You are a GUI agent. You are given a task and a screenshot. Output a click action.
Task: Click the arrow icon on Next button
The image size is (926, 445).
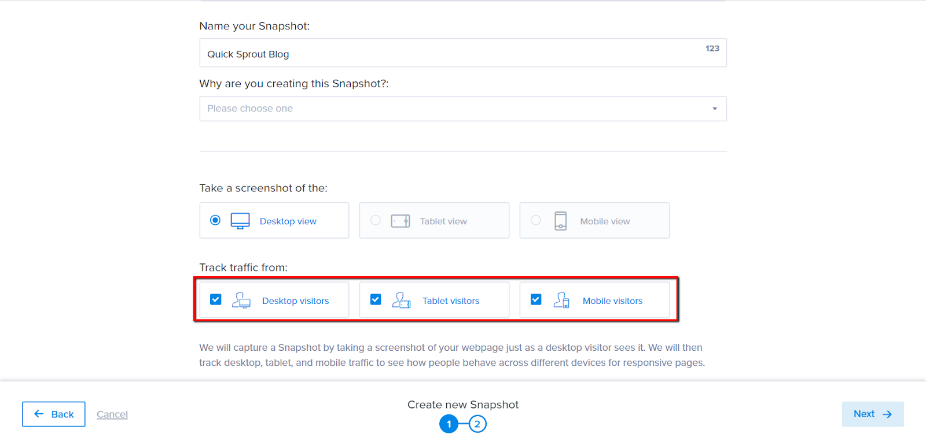887,414
